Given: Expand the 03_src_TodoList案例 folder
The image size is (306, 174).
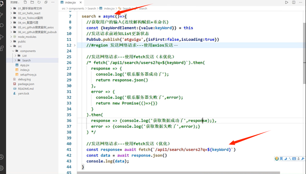Looking at the screenshot, I should [30, 18].
